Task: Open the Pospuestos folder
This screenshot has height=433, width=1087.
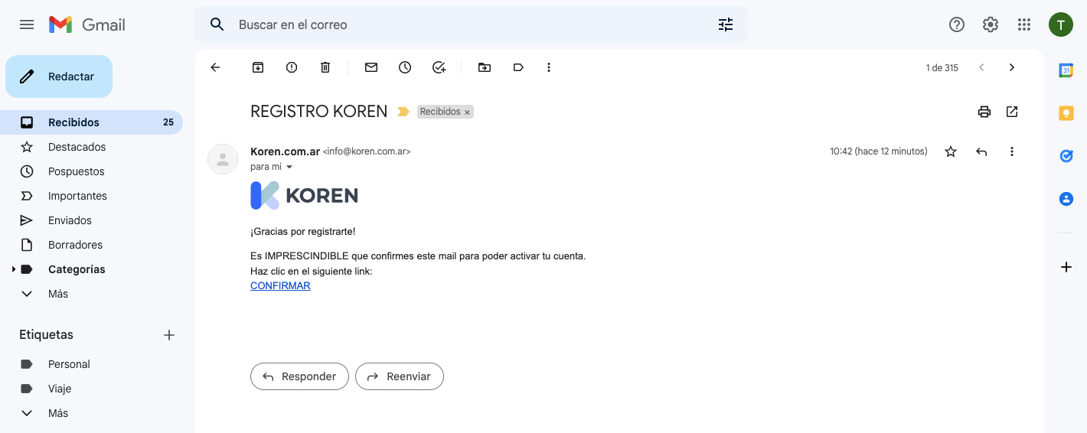Action: [x=92, y=171]
